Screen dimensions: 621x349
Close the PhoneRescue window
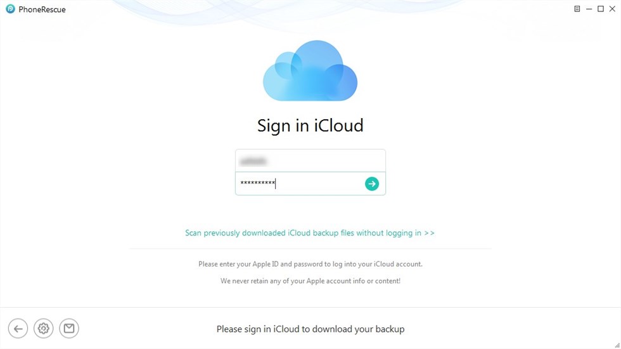coord(612,9)
